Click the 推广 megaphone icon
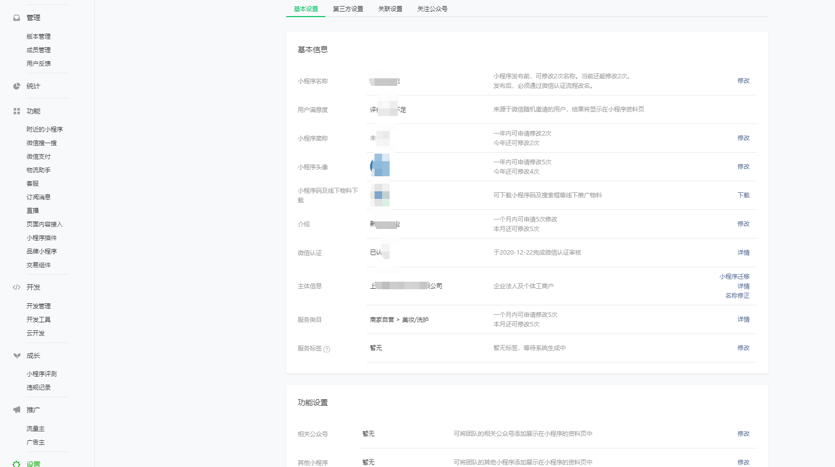Viewport: 835px width, 467px height. [17, 410]
